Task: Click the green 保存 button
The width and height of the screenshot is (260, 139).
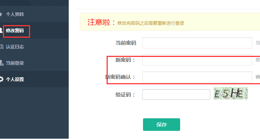Action: pyautogui.click(x=162, y=125)
